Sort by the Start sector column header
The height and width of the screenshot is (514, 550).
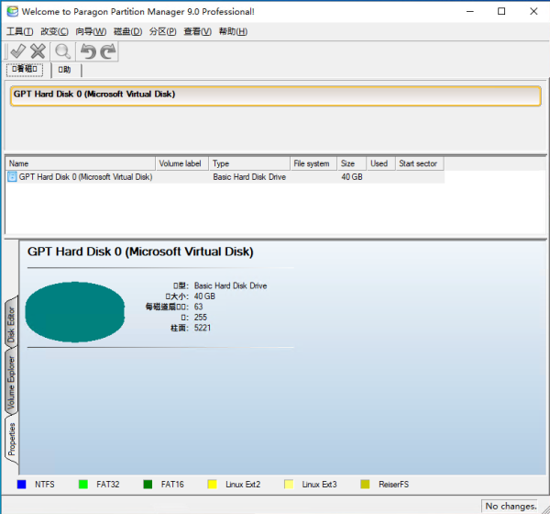click(x=420, y=163)
